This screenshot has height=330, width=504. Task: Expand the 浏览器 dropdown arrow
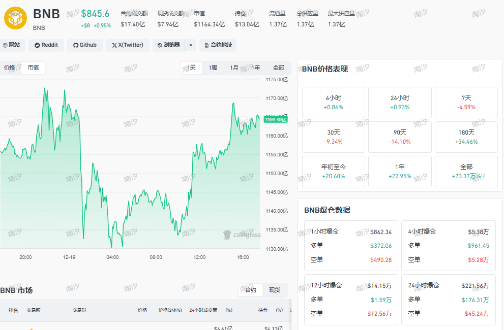(191, 45)
